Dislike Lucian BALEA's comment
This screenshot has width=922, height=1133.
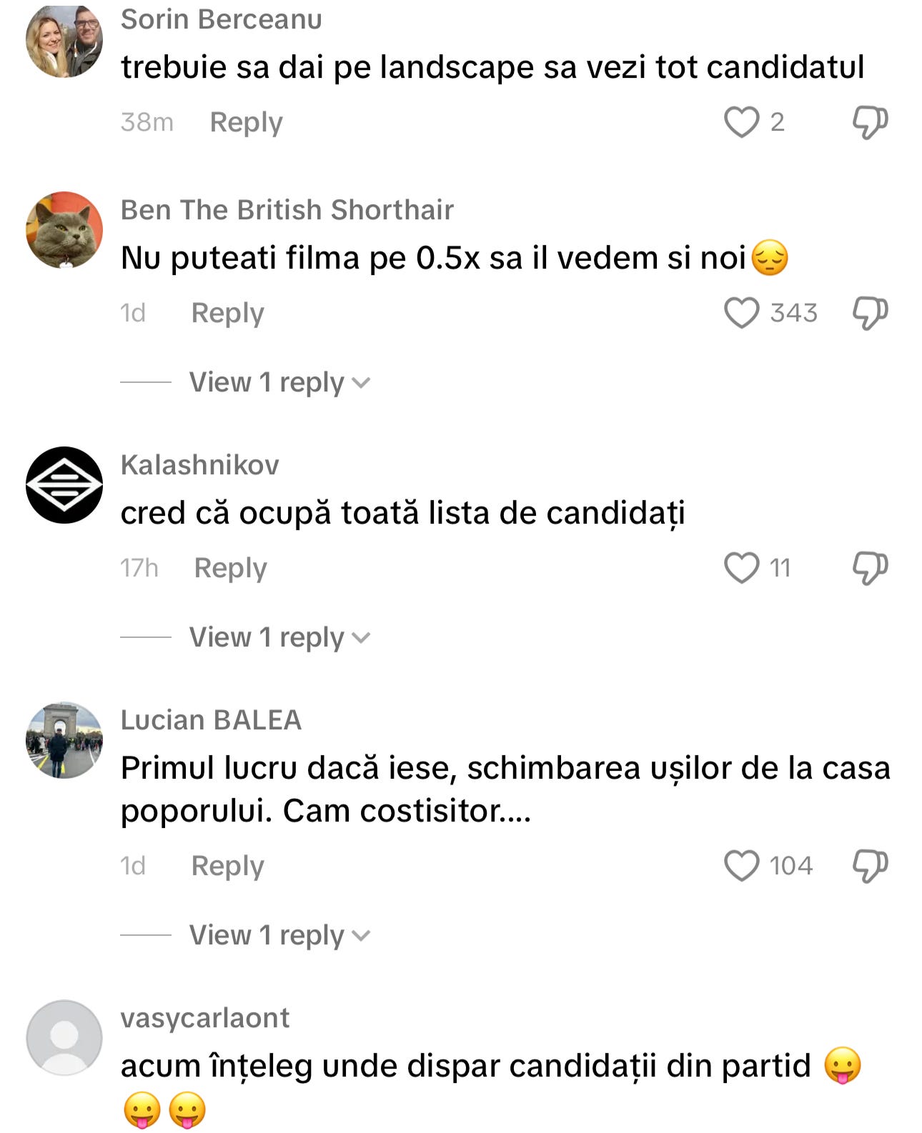tap(870, 866)
